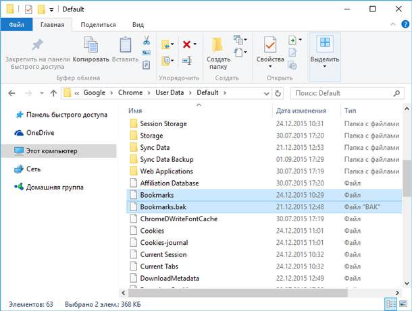412x311 pixels.
Task: Open address bar history dropdown chevron
Action: (x=266, y=93)
